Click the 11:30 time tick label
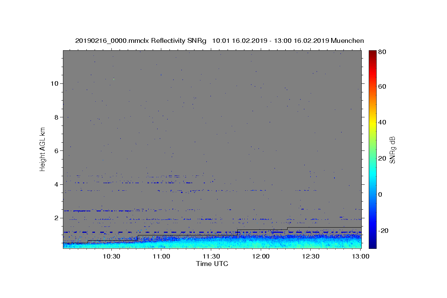Viewport: 447px width, 298px height. click(211, 256)
